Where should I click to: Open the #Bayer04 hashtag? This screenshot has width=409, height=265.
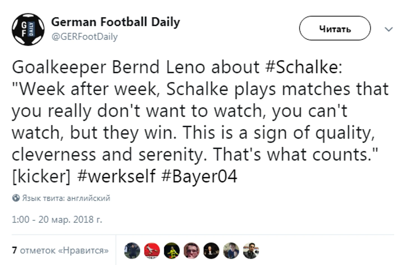(x=199, y=176)
